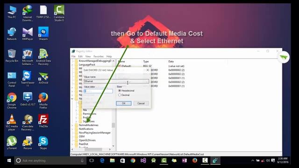This screenshot has width=299, height=168.
Task: Select Notifications registry key
Action: coord(86,129)
